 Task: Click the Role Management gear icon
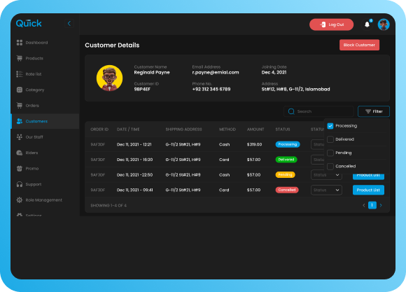pos(20,200)
